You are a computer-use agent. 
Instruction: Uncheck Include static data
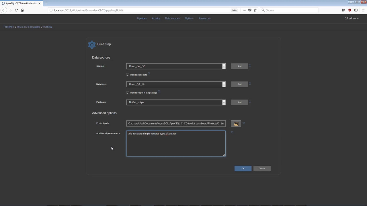pyautogui.click(x=128, y=75)
